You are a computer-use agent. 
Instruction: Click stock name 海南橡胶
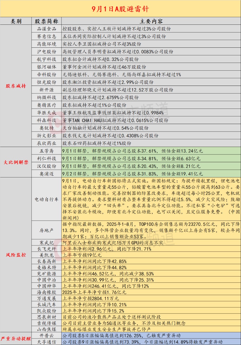tap(47, 292)
